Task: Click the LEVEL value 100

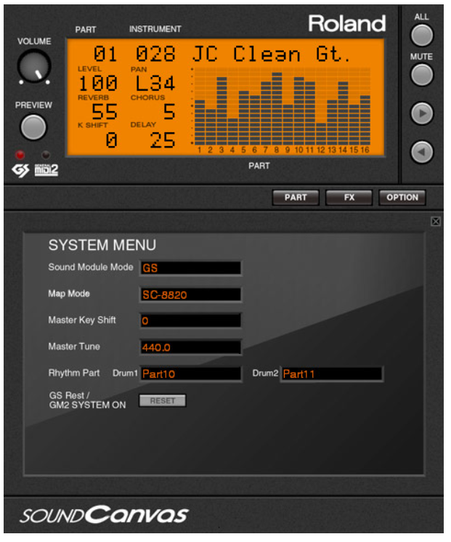Action: coord(99,84)
